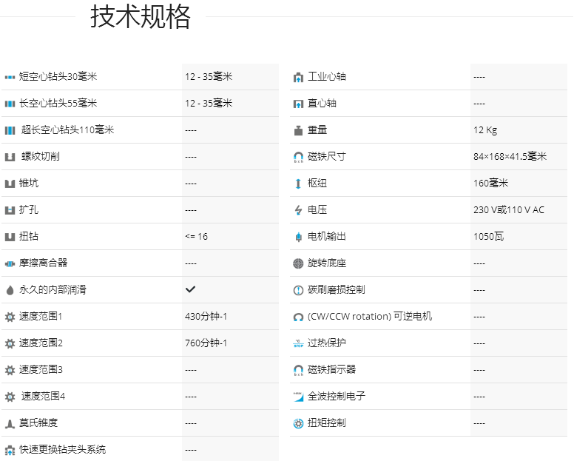Click the 永久的内部润滑 droplet icon
The height and width of the screenshot is (461, 574).
point(10,290)
